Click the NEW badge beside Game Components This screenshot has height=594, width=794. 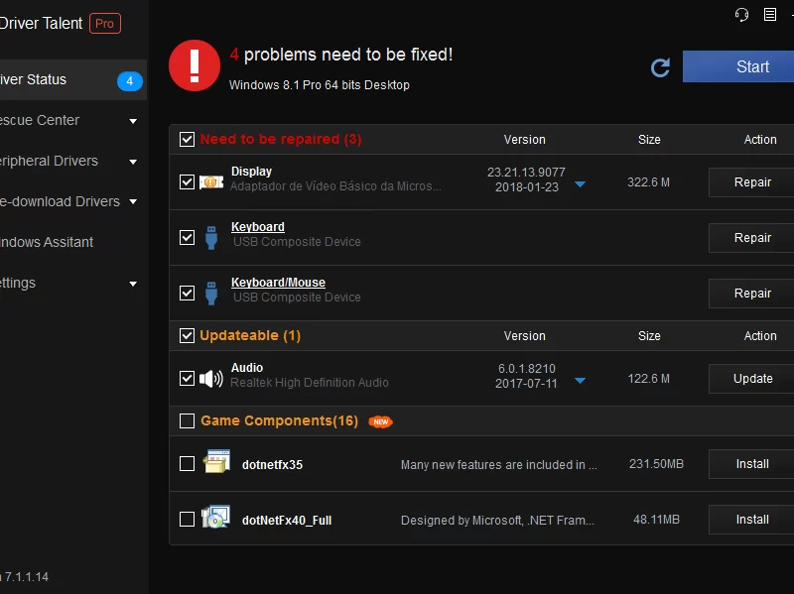[x=381, y=421]
